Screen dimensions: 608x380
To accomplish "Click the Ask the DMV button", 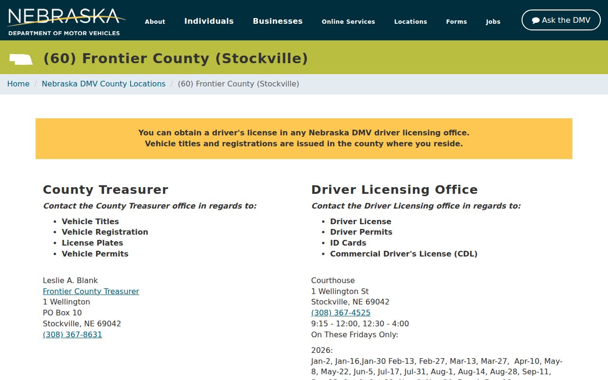I will 561,20.
